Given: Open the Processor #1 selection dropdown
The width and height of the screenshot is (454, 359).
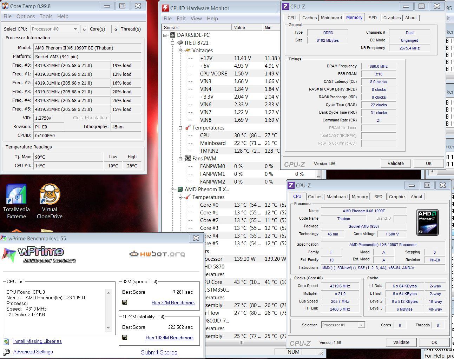Looking at the screenshot, I should [x=343, y=325].
